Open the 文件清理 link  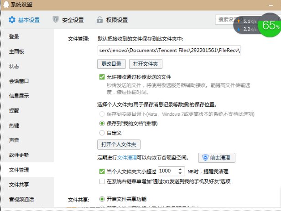[127, 158]
